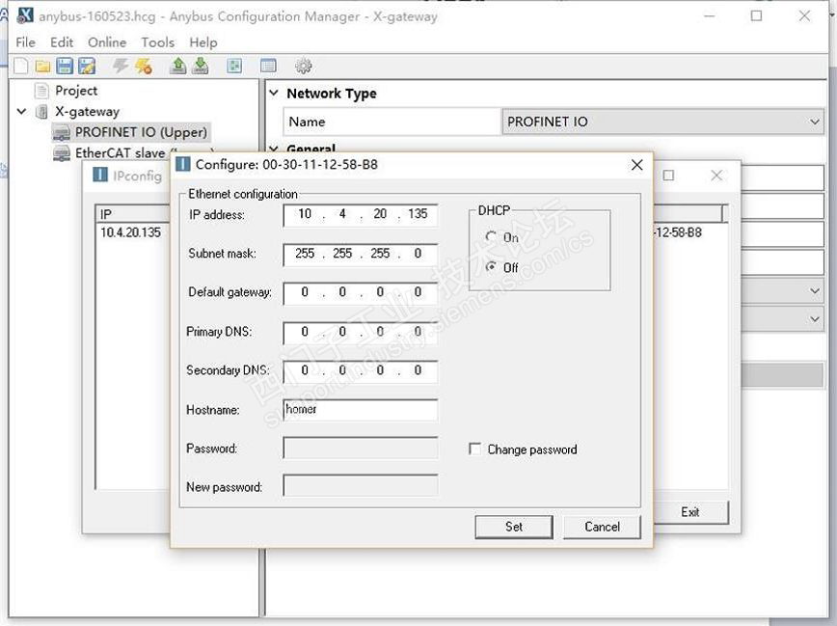Click the EtherCAT slave network icon in tree
The image size is (837, 626).
point(62,153)
